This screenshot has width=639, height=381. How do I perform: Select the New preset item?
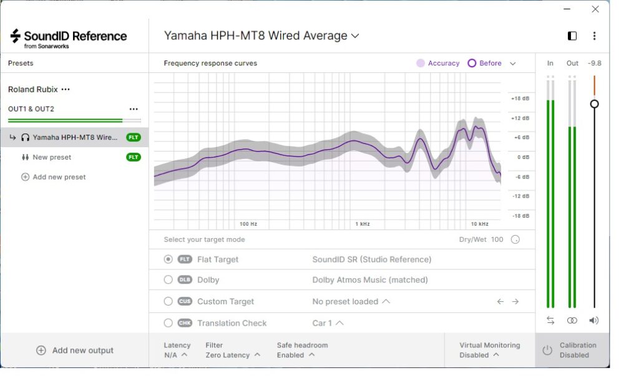(52, 158)
